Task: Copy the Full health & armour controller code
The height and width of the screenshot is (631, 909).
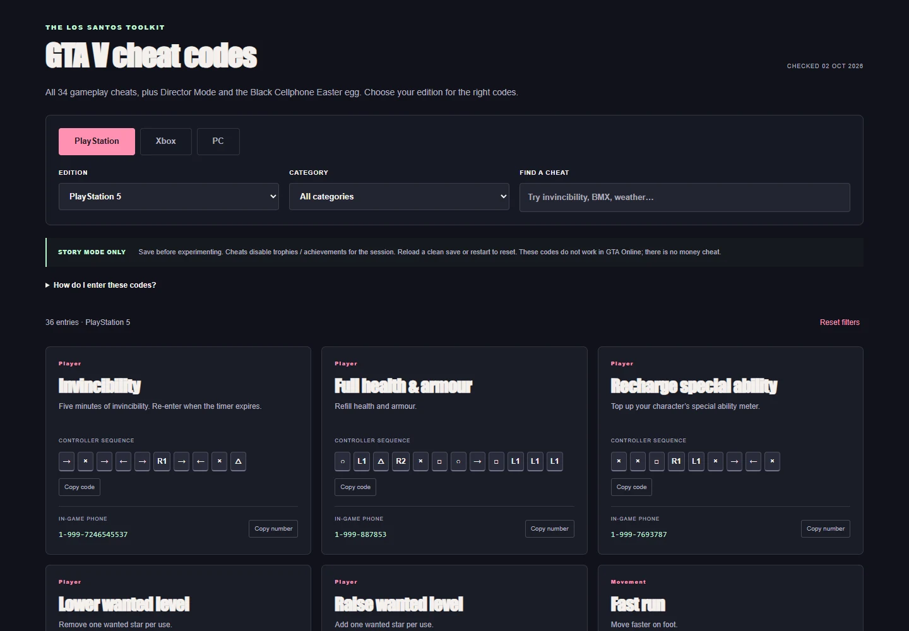Action: [355, 487]
